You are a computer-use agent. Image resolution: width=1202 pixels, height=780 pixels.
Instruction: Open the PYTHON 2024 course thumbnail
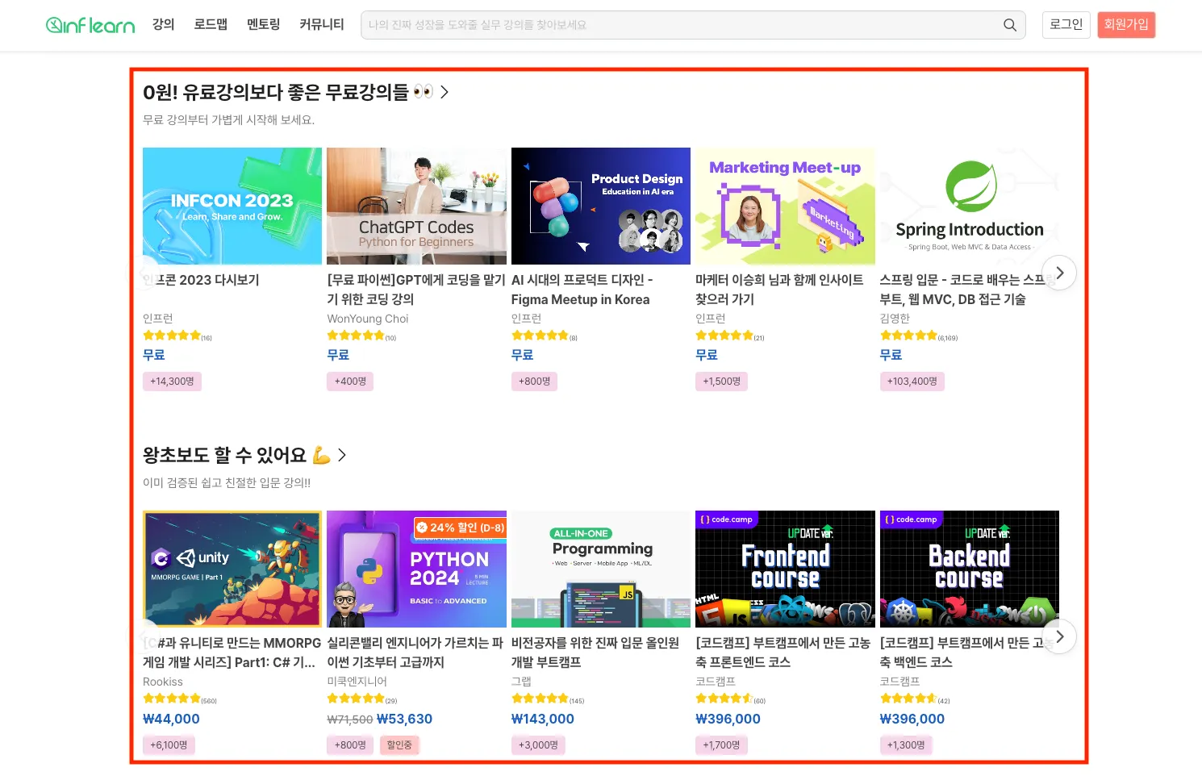(x=416, y=569)
